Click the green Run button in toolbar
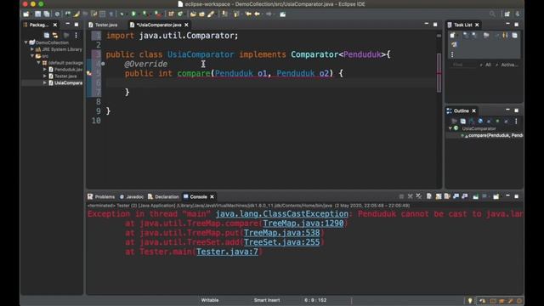Image resolution: width=544 pixels, height=306 pixels. pos(133,14)
